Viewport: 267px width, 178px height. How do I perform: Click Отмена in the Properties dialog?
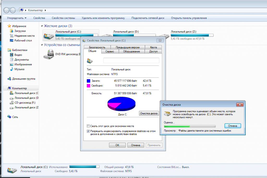136,145
